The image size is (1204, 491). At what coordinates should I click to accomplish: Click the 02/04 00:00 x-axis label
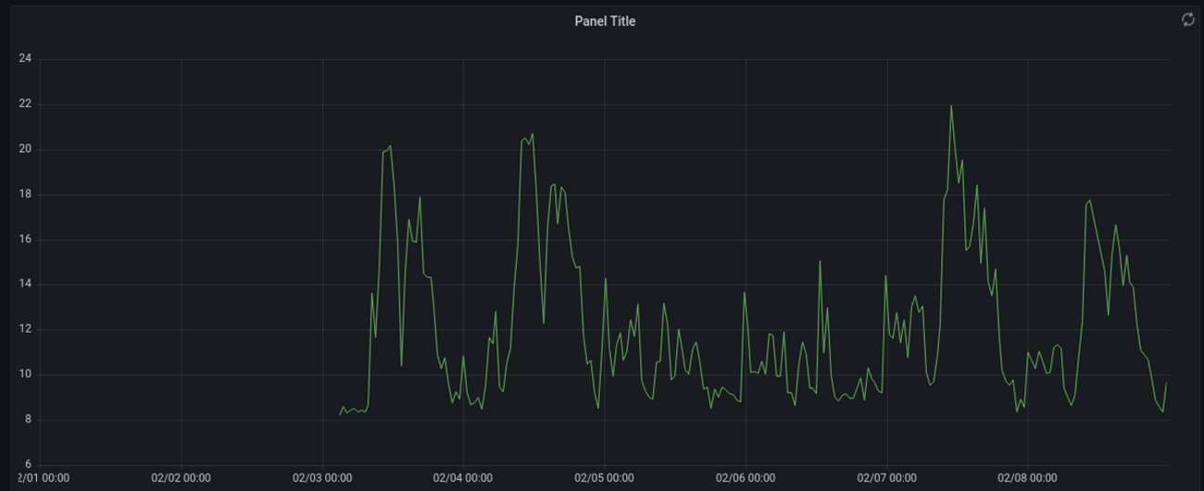point(463,478)
